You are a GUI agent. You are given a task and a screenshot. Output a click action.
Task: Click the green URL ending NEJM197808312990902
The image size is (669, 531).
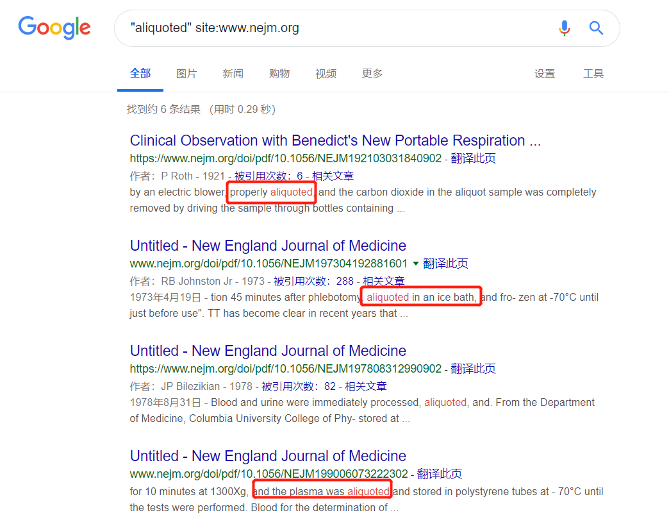click(x=285, y=368)
